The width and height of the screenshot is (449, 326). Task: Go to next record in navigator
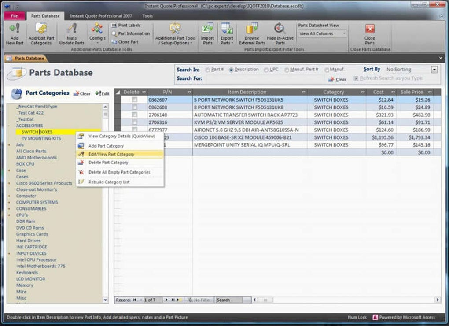coord(166,300)
